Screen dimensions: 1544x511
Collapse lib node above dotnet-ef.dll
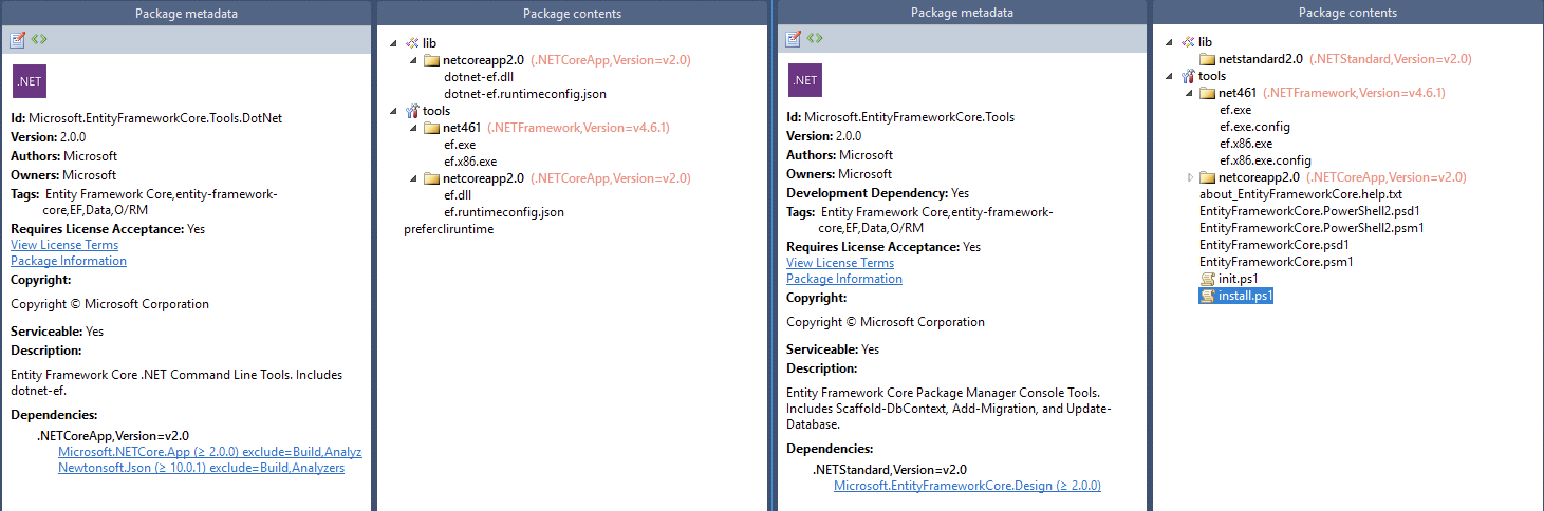point(393,43)
